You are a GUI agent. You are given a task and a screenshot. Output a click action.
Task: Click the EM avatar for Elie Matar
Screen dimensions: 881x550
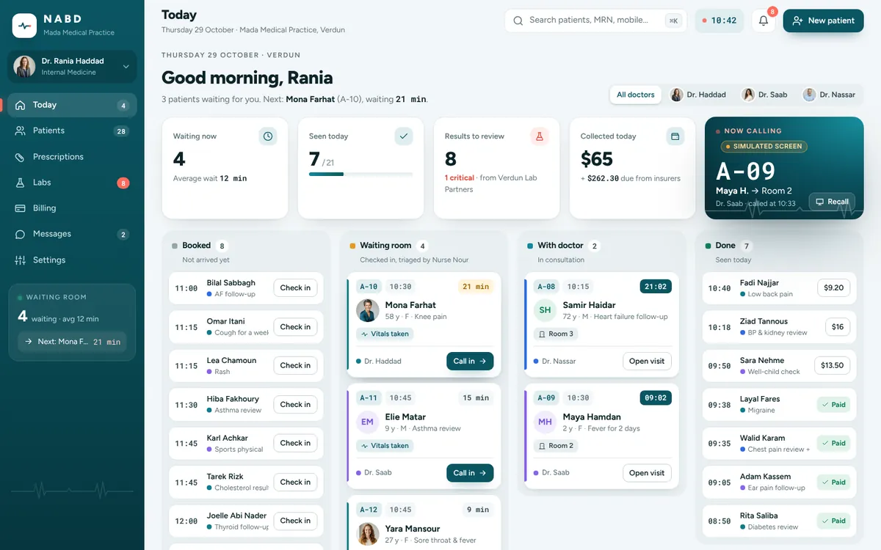tap(368, 422)
